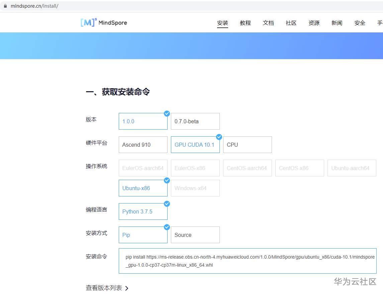383x295 pixels.
Task: Click the lock icon in address bar
Action: (x=5, y=6)
